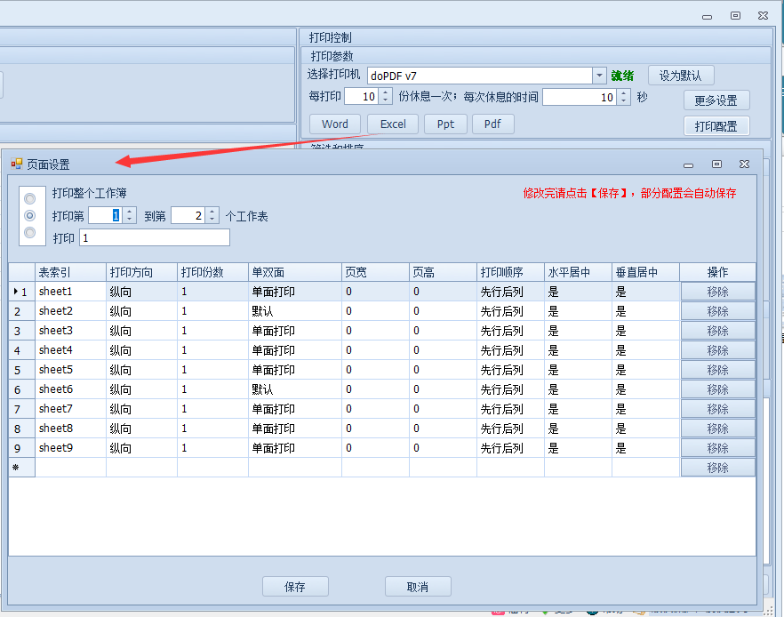784x617 pixels.
Task: Click the 页面设置 window icon
Action: click(17, 164)
